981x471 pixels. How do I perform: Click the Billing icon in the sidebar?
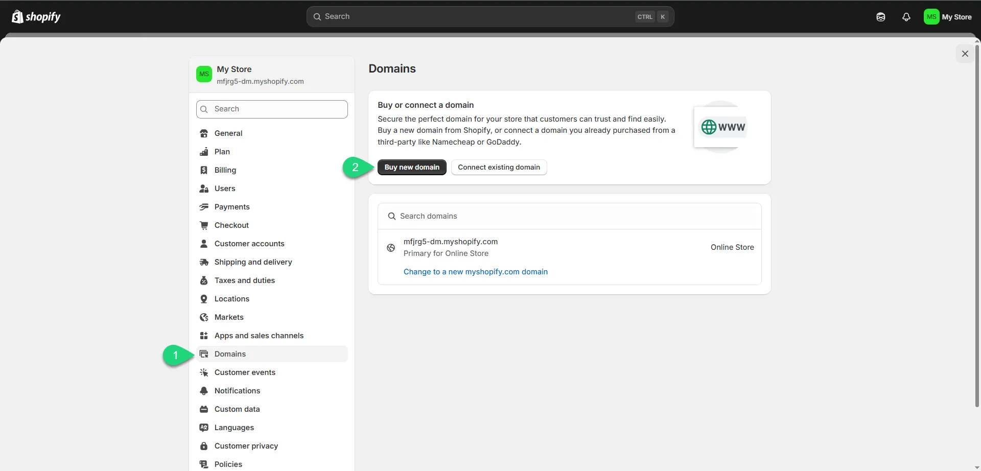[204, 170]
